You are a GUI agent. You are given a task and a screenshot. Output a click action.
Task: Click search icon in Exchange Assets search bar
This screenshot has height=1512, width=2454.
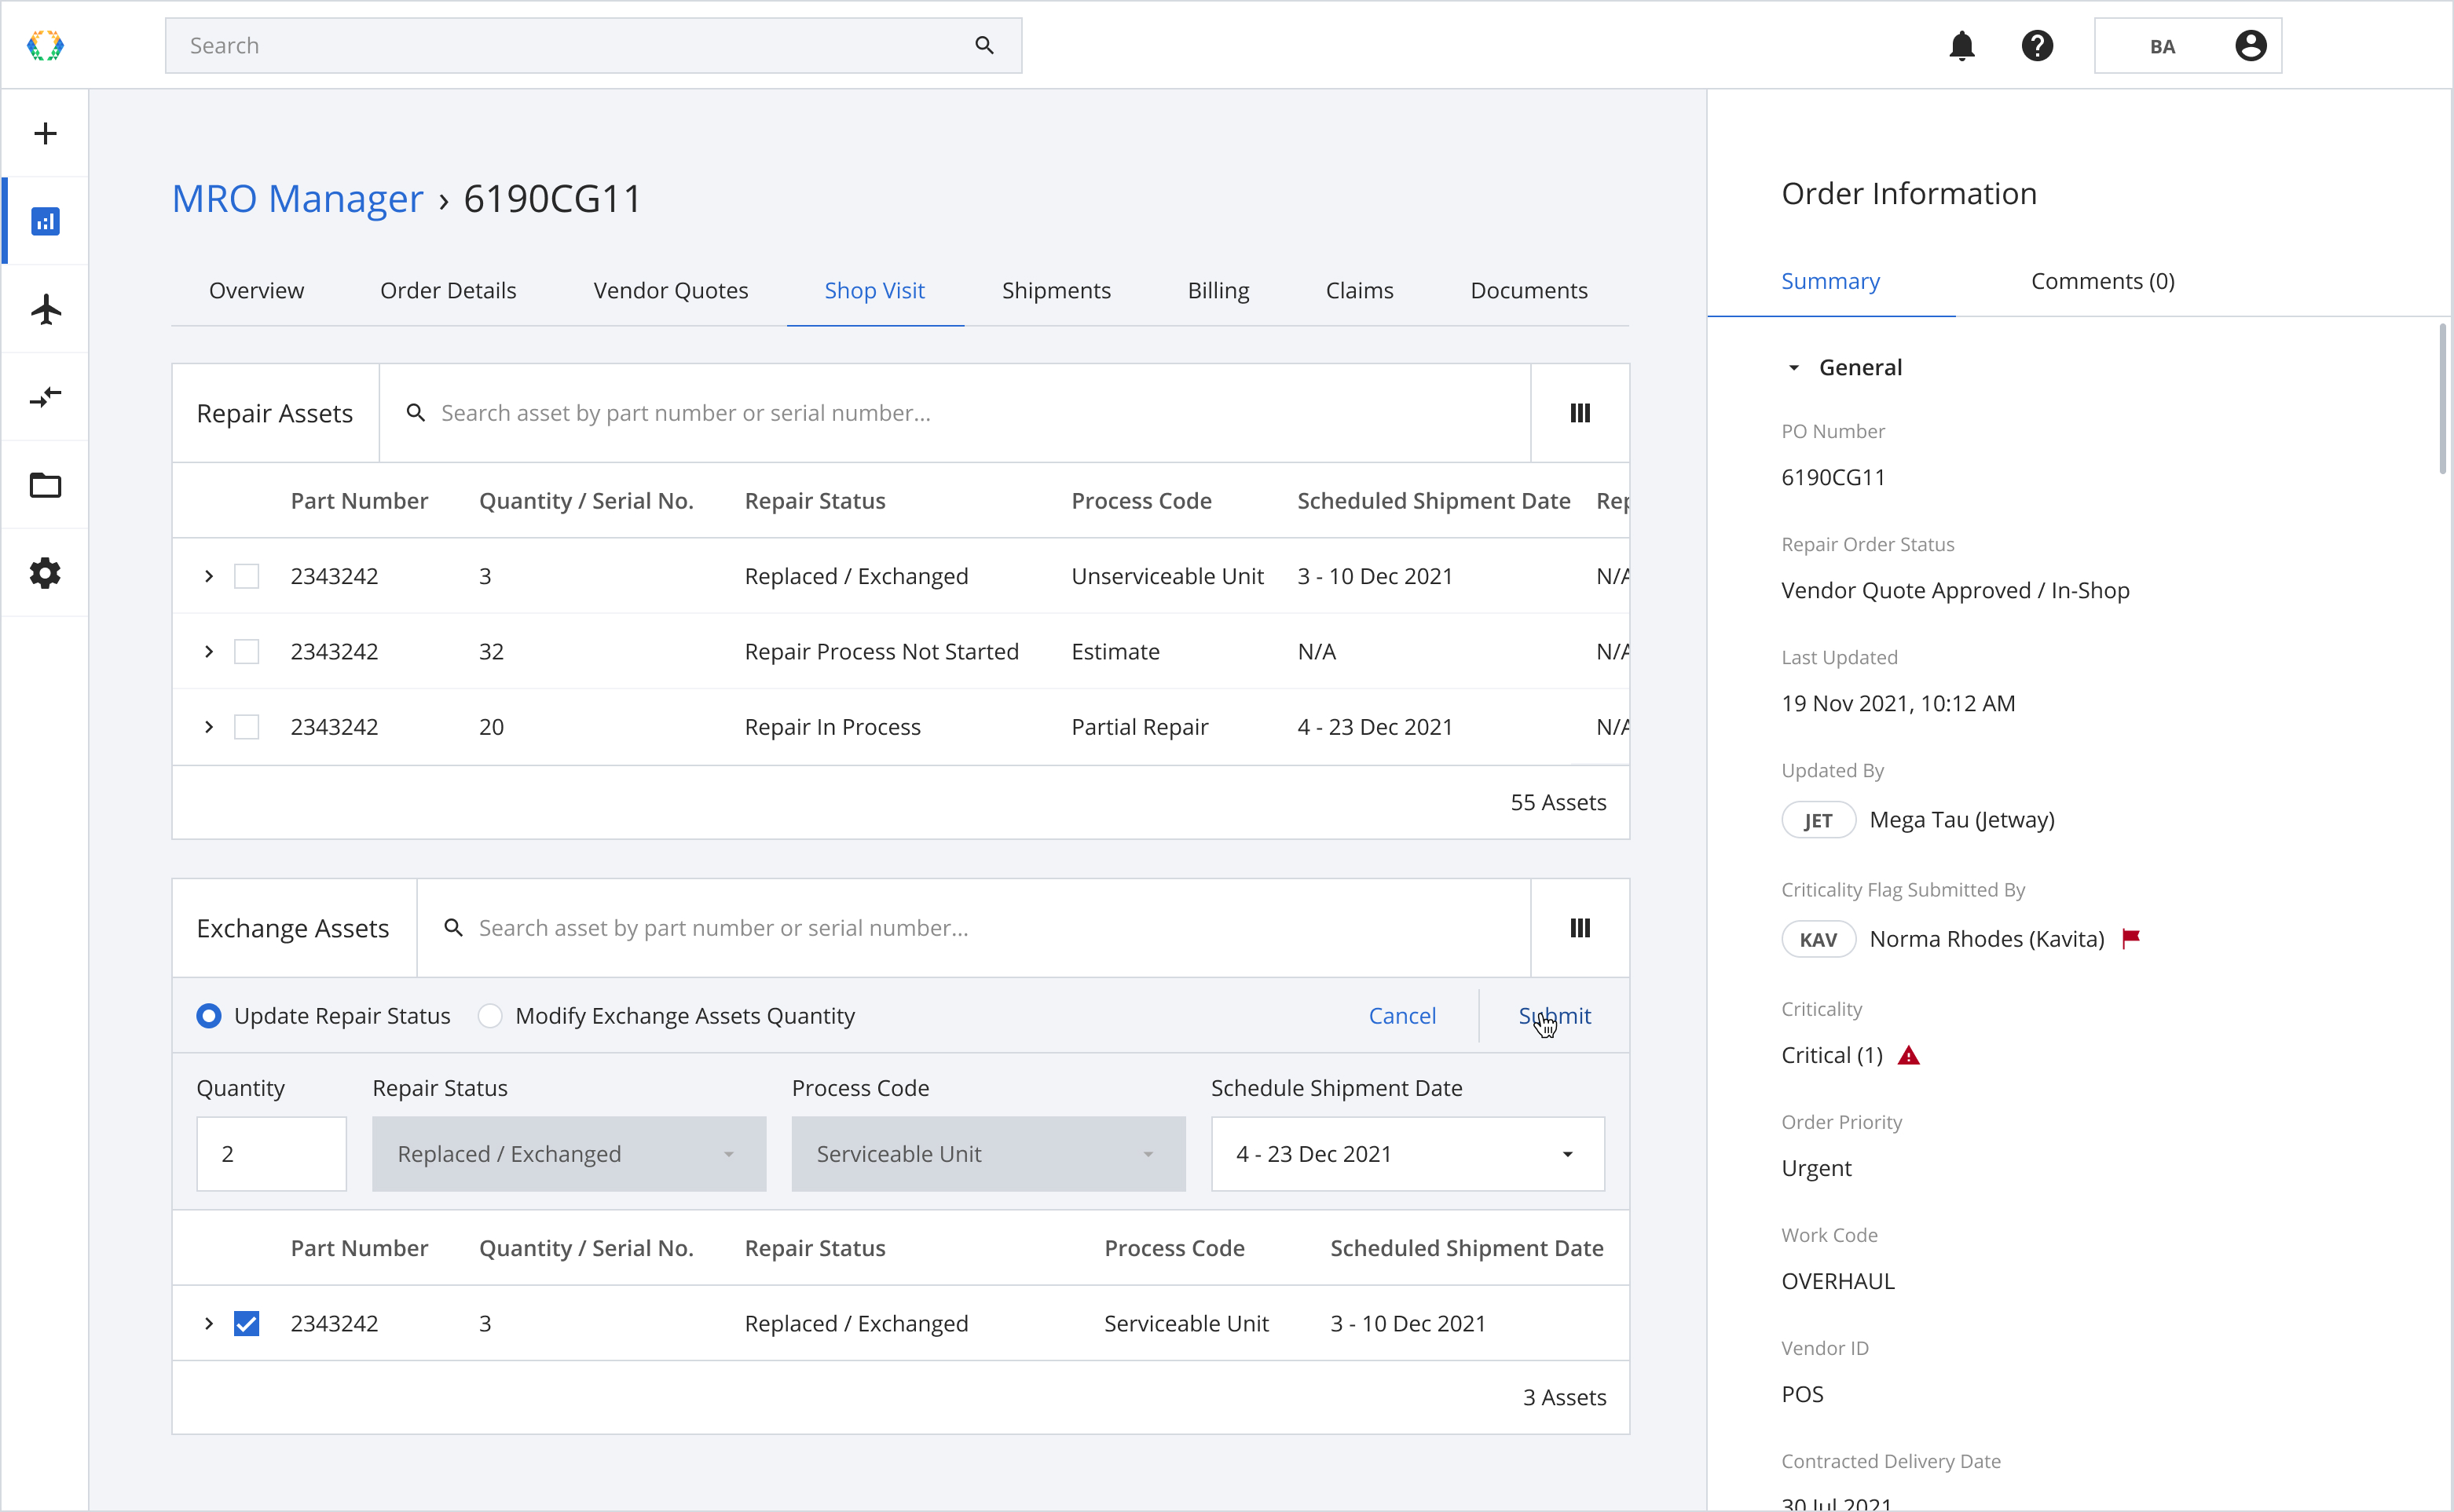pos(453,928)
